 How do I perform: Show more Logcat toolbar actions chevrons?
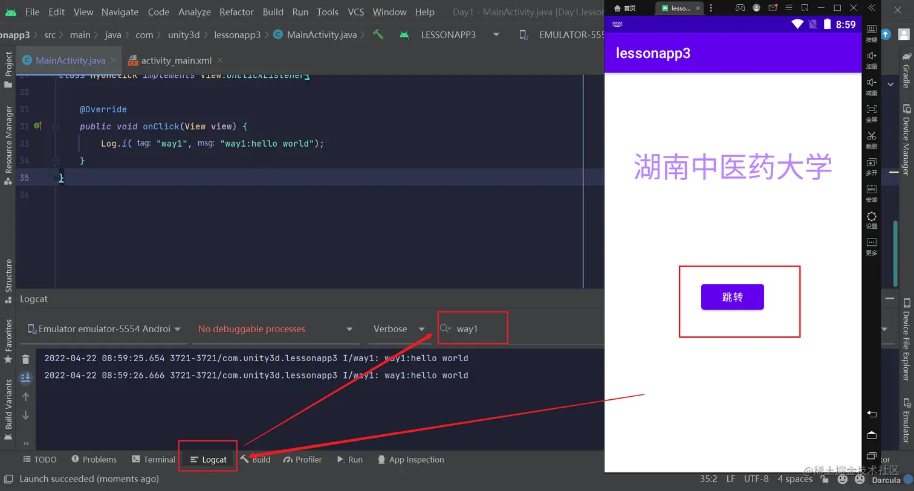[26, 443]
